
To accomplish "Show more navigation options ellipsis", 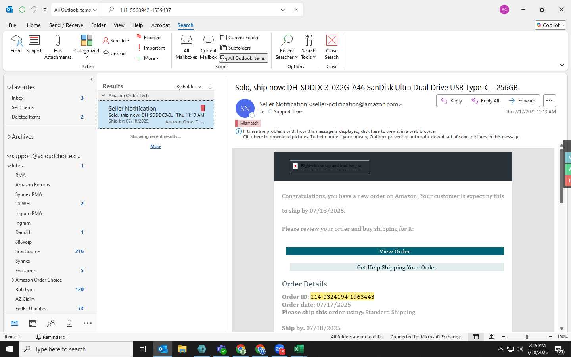I will point(88,323).
